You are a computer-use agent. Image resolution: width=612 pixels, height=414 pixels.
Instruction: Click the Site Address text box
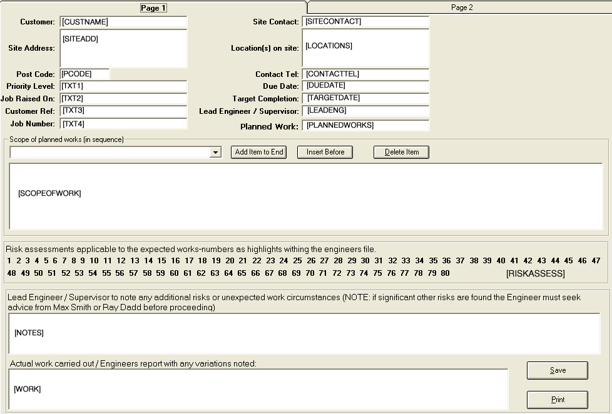click(x=123, y=48)
